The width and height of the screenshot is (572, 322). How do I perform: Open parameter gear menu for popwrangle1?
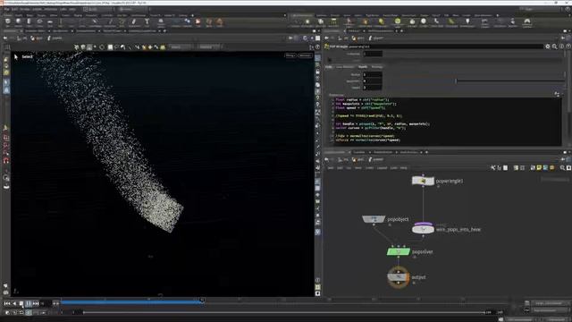[548, 47]
